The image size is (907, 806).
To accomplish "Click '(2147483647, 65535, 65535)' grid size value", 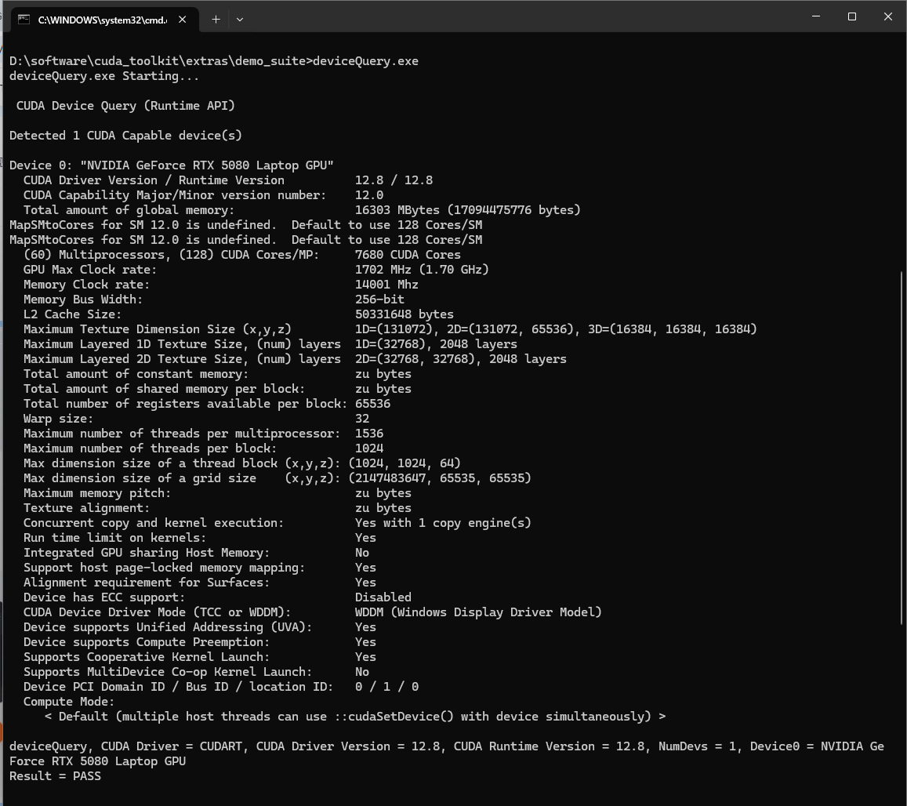I will pyautogui.click(x=440, y=478).
